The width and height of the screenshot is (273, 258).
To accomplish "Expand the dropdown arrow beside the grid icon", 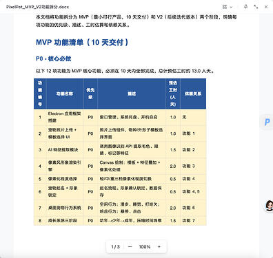I will pyautogui.click(x=231, y=7).
